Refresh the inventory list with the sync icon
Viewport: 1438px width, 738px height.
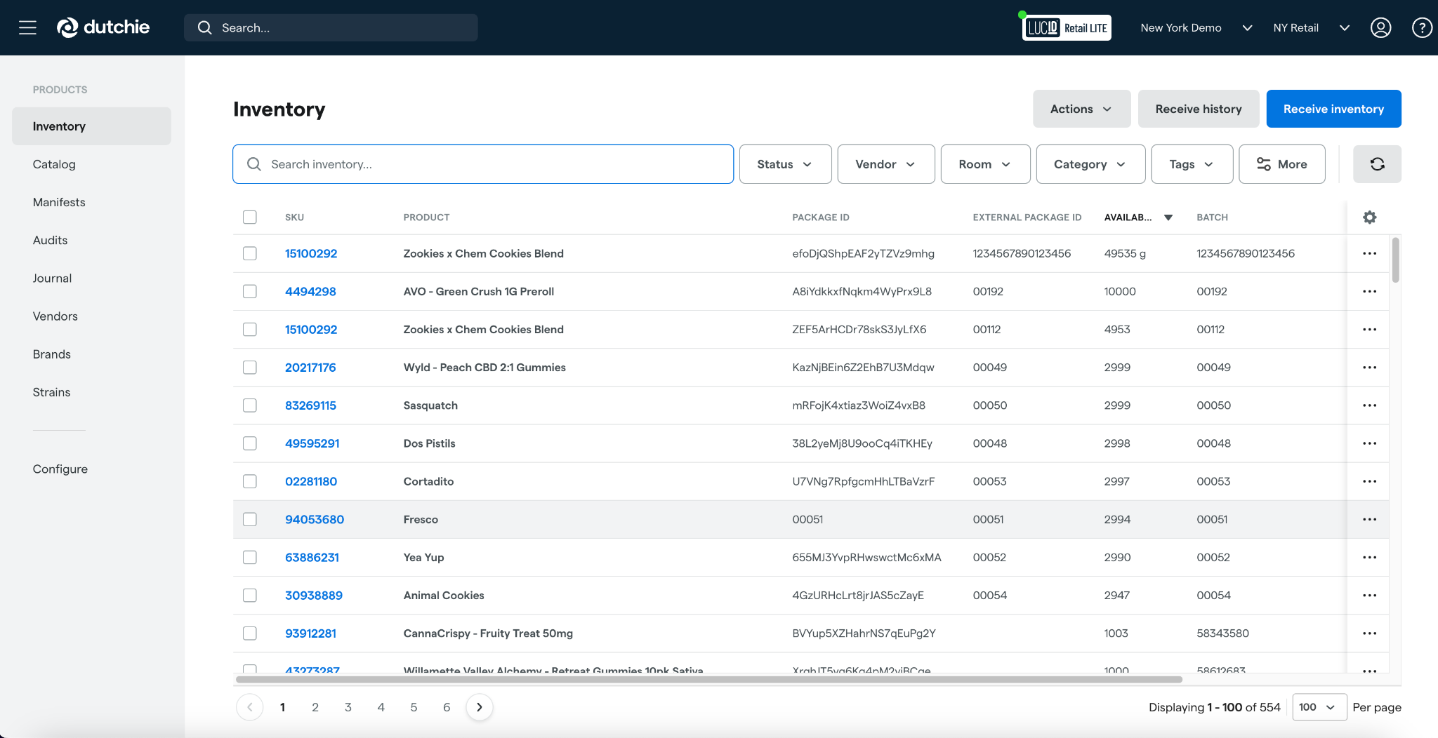1376,163
